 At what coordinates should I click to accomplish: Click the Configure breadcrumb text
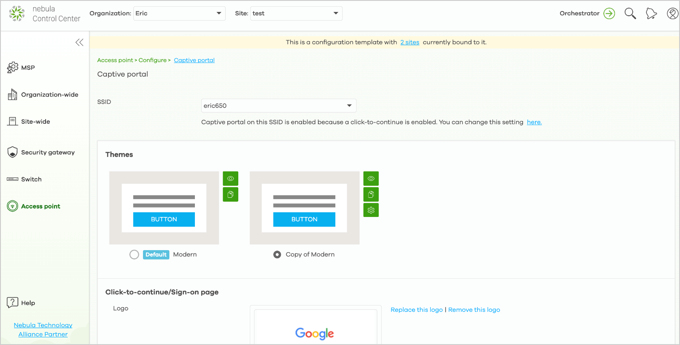(x=152, y=60)
